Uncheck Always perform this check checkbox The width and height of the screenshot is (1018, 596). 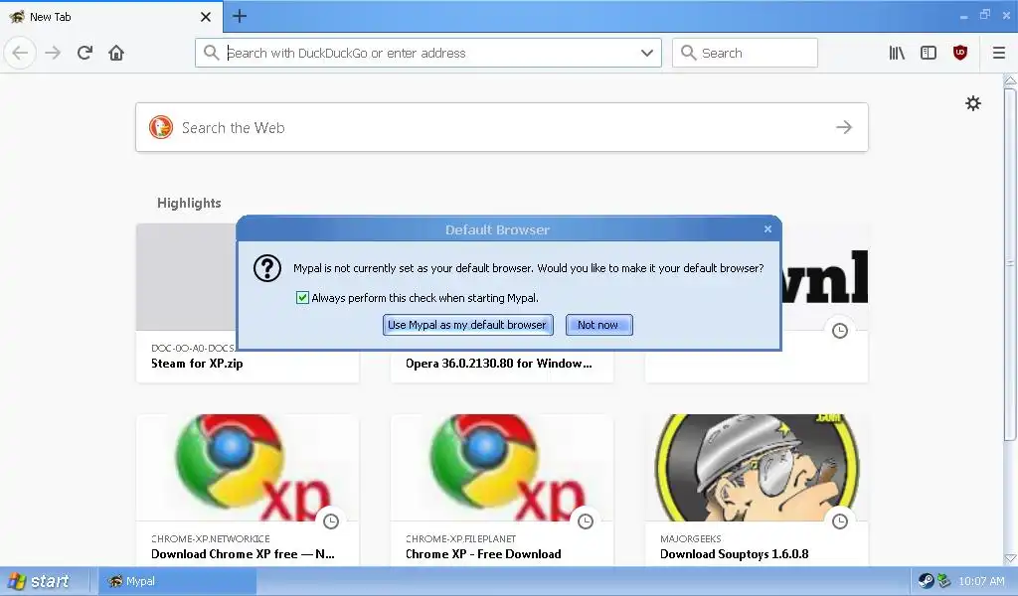[x=302, y=298]
